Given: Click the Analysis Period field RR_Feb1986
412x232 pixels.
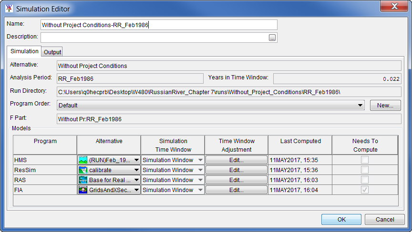Looking at the screenshot, I should [130, 78].
